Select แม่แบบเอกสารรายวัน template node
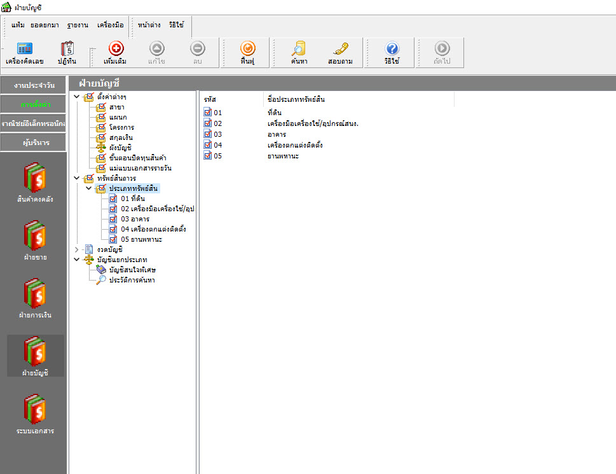The image size is (616, 474). pyautogui.click(x=140, y=168)
